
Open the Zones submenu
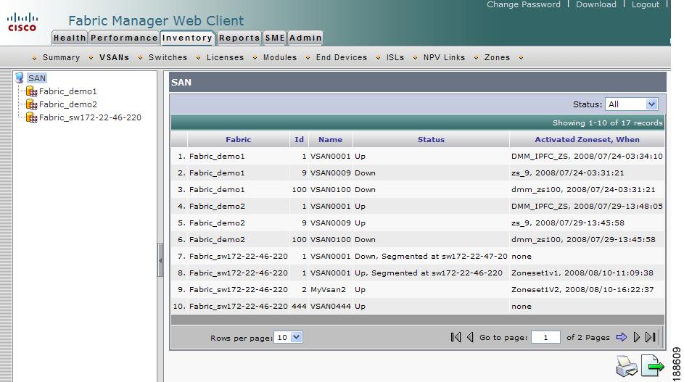(x=497, y=57)
